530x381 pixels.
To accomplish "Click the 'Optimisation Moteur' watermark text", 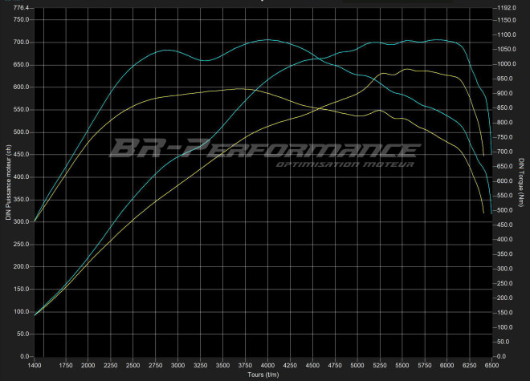I will (x=344, y=165).
